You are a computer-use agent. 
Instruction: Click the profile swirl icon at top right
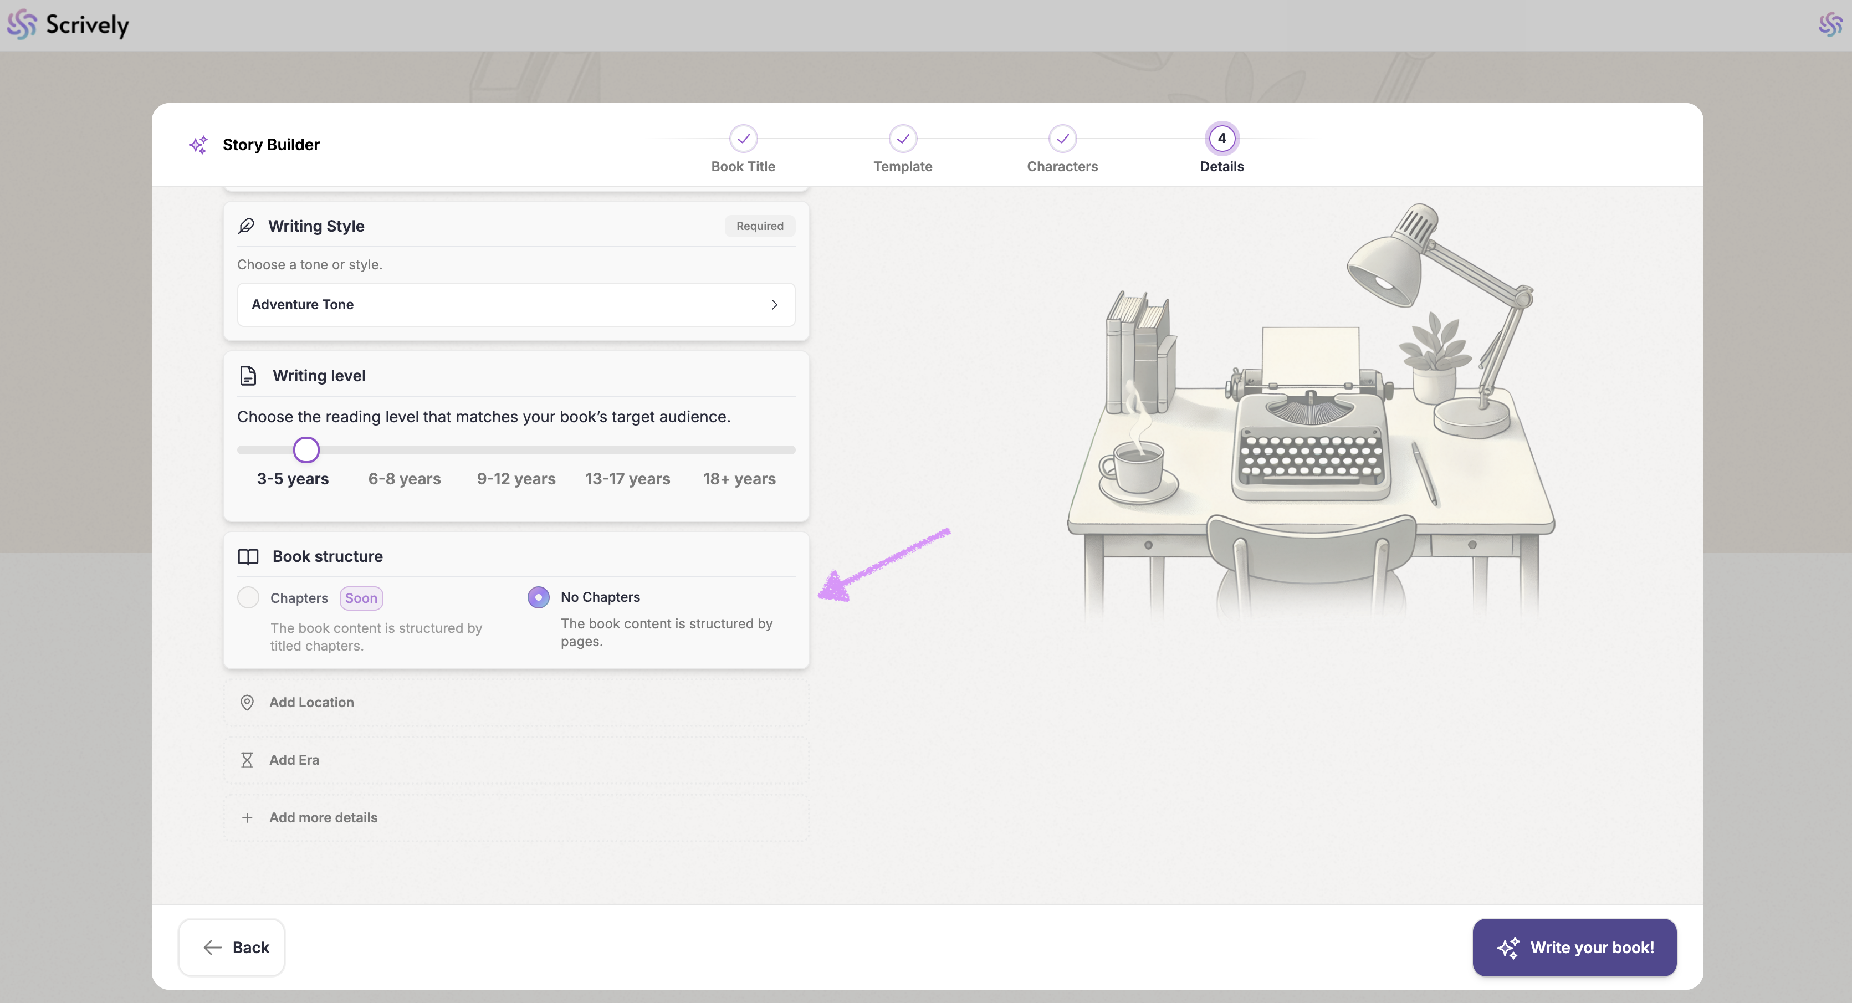point(1830,25)
